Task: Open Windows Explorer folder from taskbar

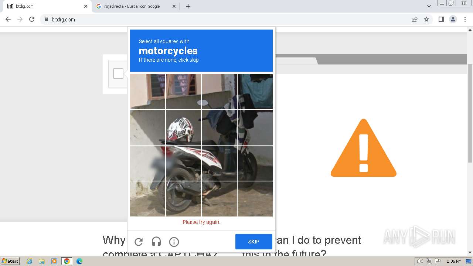Action: click(42, 261)
